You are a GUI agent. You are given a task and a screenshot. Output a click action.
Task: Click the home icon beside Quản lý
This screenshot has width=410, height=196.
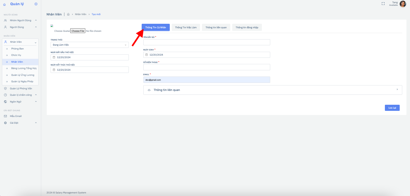[5, 4]
